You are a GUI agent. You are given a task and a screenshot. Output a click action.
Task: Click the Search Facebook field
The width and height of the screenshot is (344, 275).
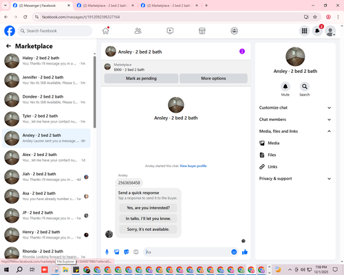[x=55, y=31]
